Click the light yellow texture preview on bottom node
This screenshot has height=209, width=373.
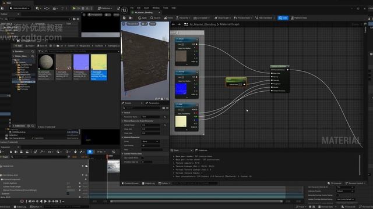click(x=181, y=121)
